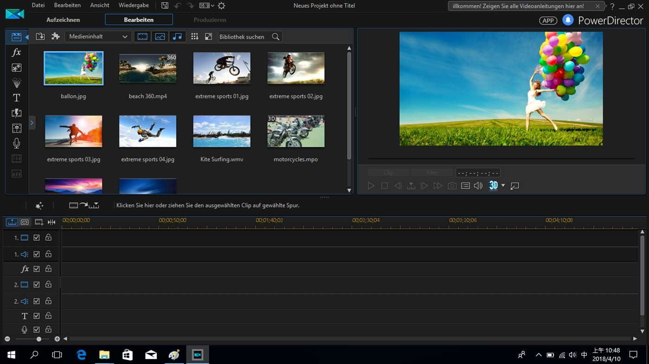Viewport: 649px width, 364px height.
Task: Open the Audio Mixing Room icon
Action: pyautogui.click(x=17, y=128)
